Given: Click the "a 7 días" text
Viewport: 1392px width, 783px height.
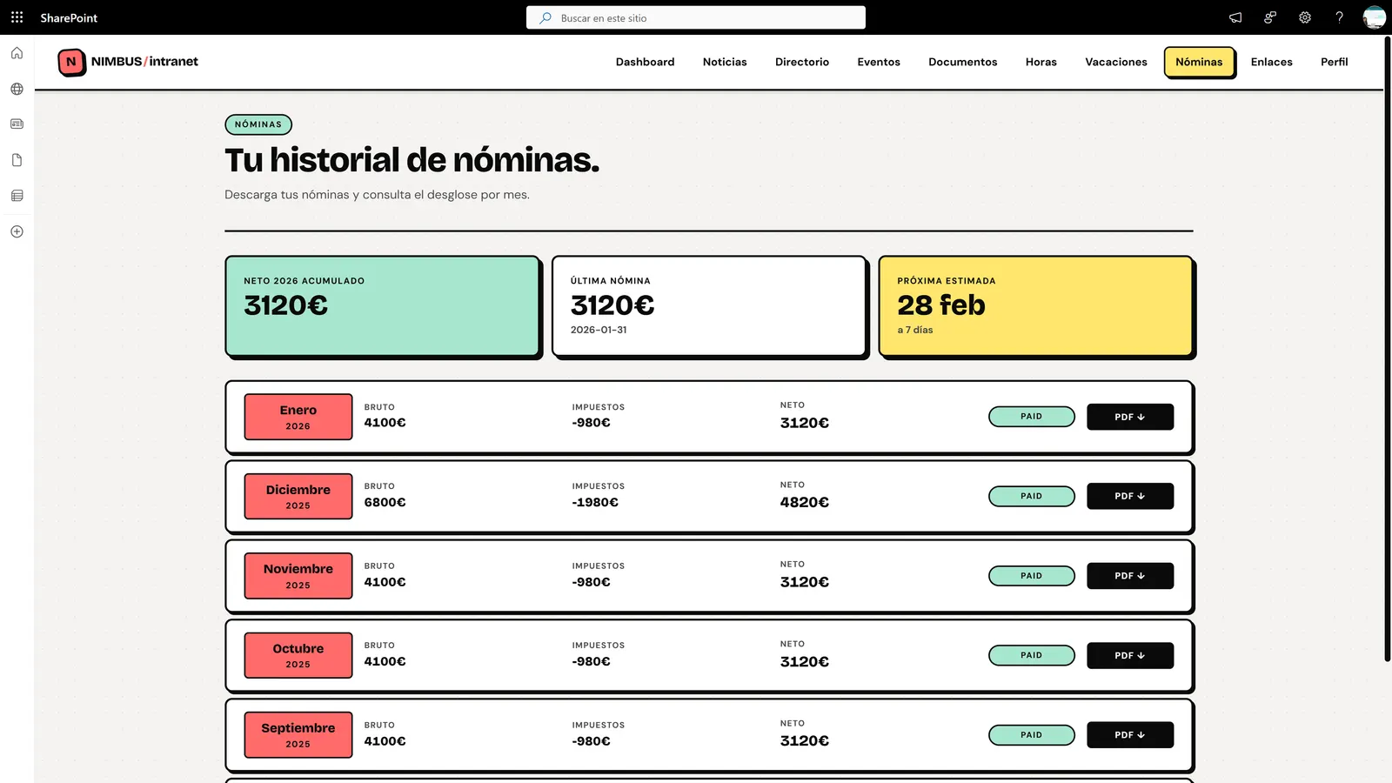Looking at the screenshot, I should point(915,330).
